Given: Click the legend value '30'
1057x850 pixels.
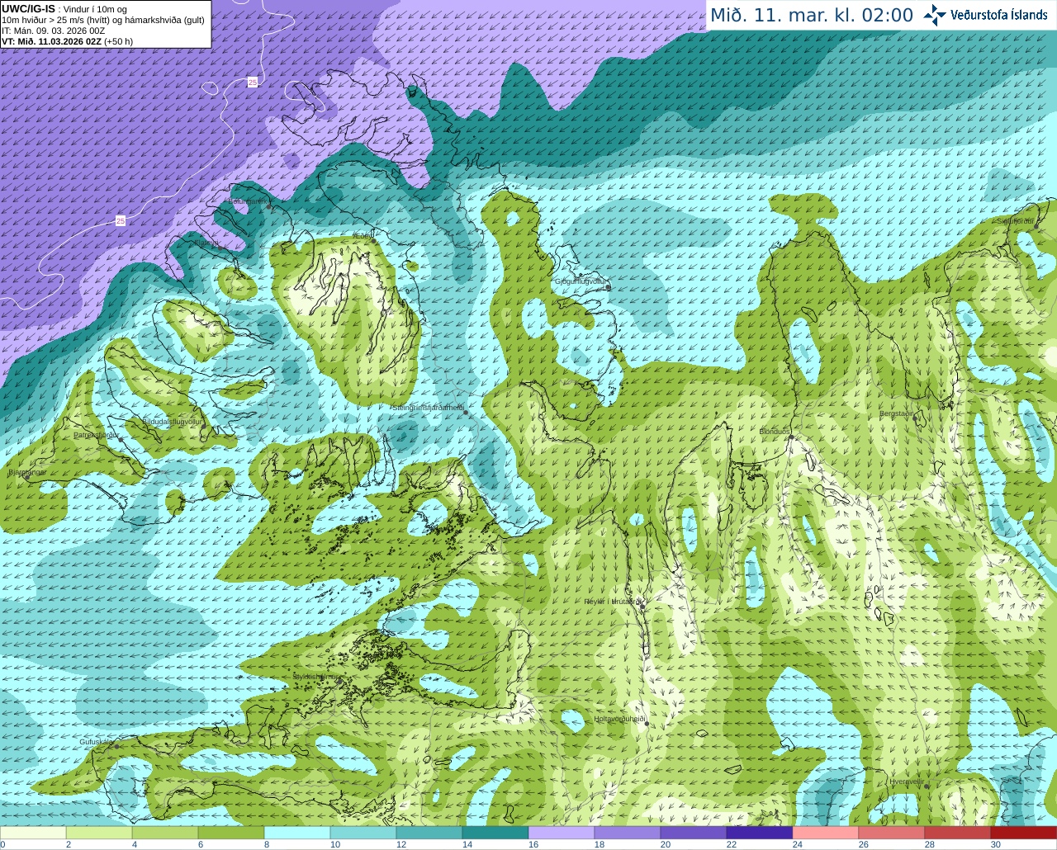Looking at the screenshot, I should click(996, 844).
